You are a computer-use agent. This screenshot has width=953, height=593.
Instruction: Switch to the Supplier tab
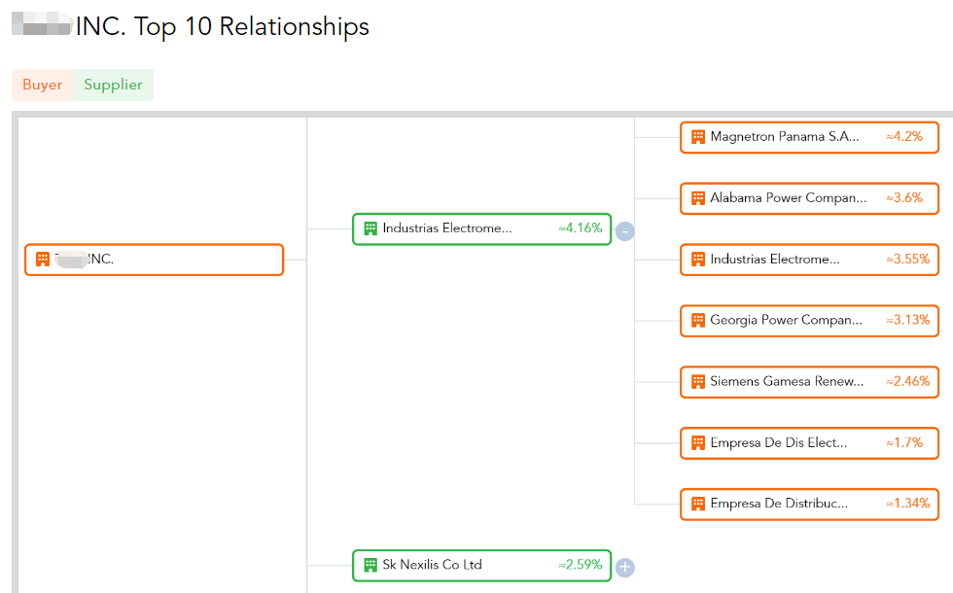point(113,85)
